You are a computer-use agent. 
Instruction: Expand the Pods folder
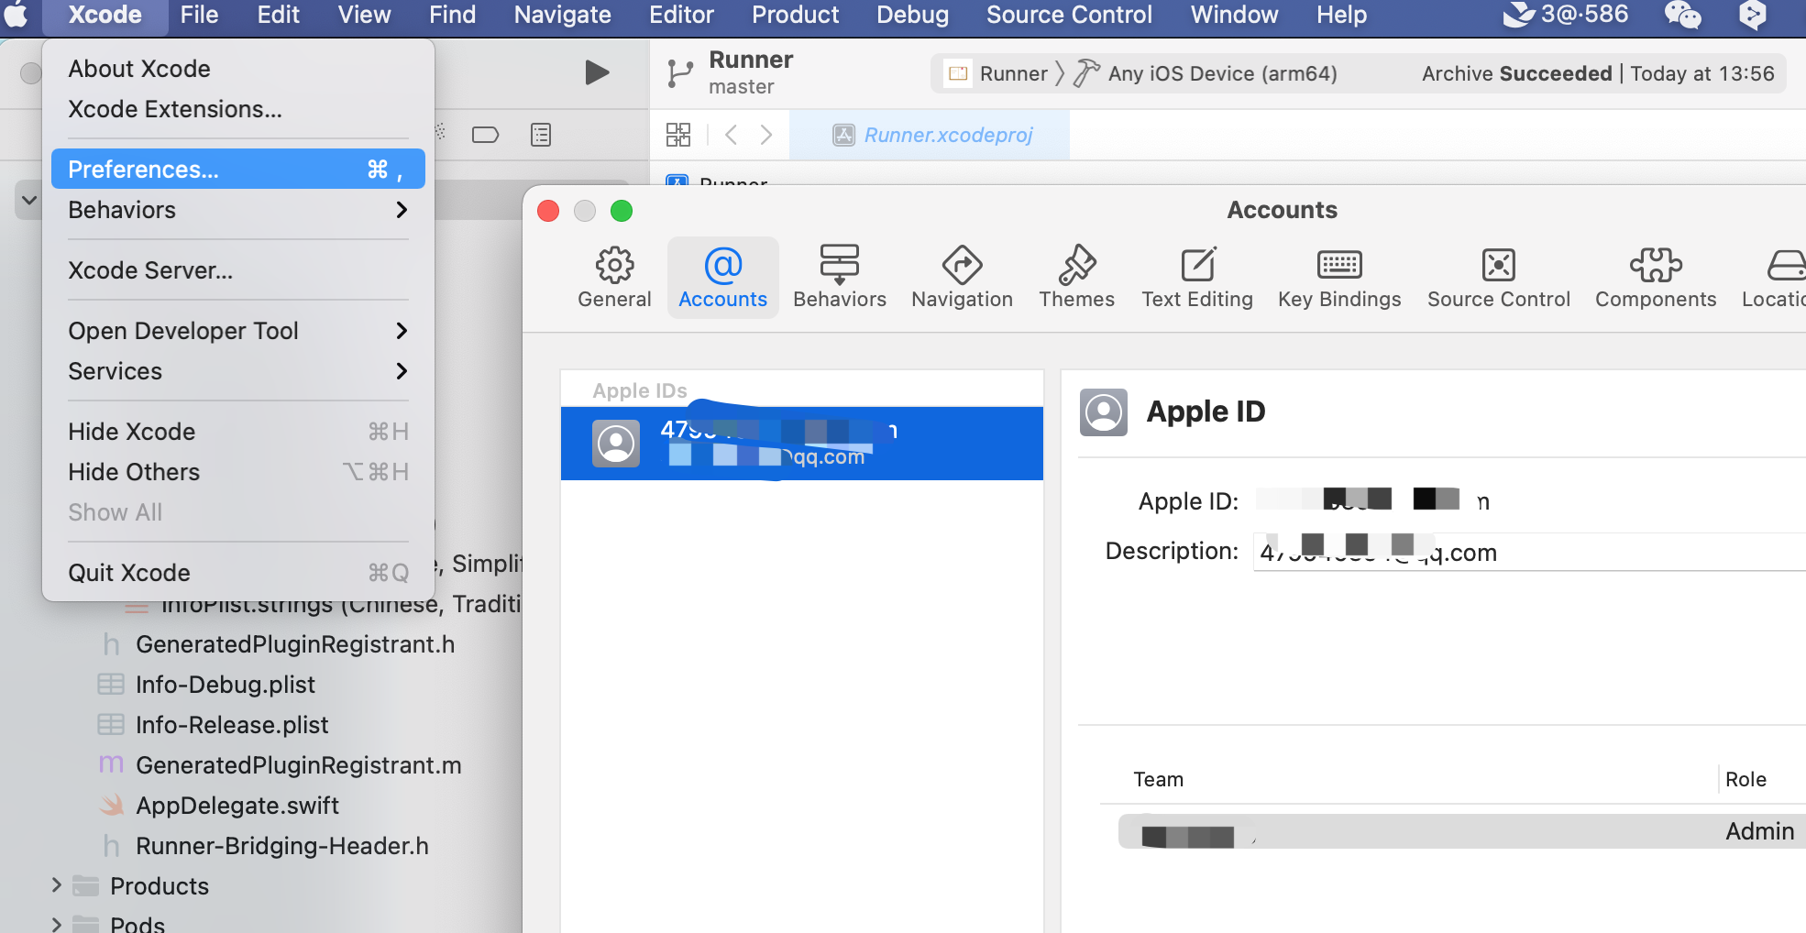point(56,924)
